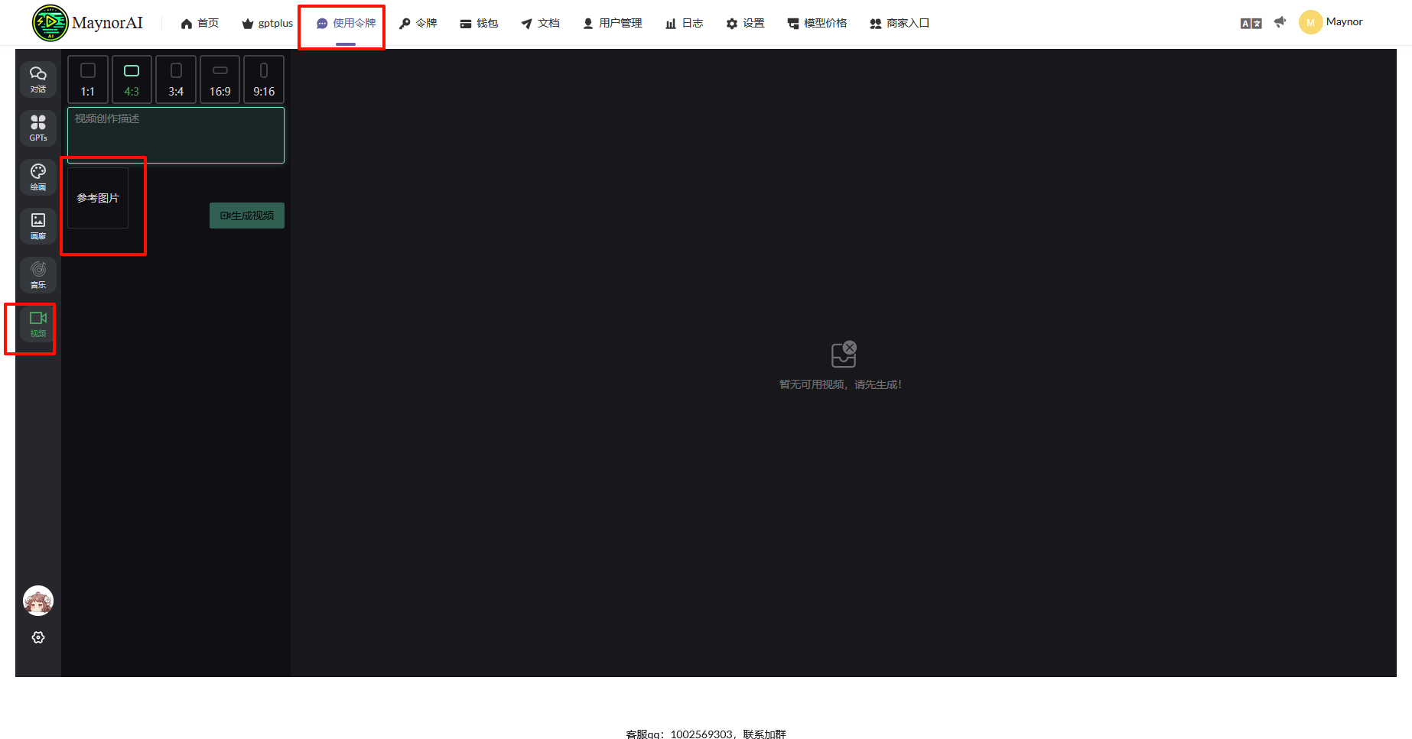Screen dimensions: 1412x739
Task: Open 商家入口 merchant entrance
Action: (x=900, y=24)
